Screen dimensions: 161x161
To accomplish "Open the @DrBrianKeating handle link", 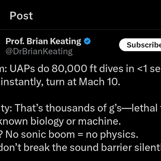I will (39, 52).
